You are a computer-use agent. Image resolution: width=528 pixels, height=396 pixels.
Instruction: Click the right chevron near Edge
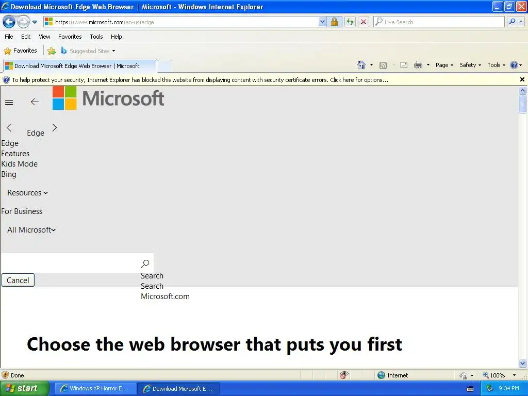[x=55, y=128]
